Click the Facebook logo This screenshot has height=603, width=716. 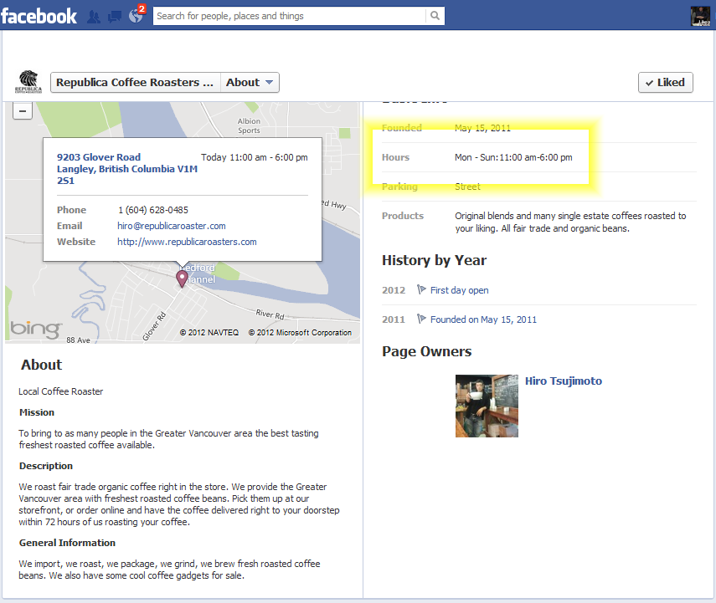39,16
